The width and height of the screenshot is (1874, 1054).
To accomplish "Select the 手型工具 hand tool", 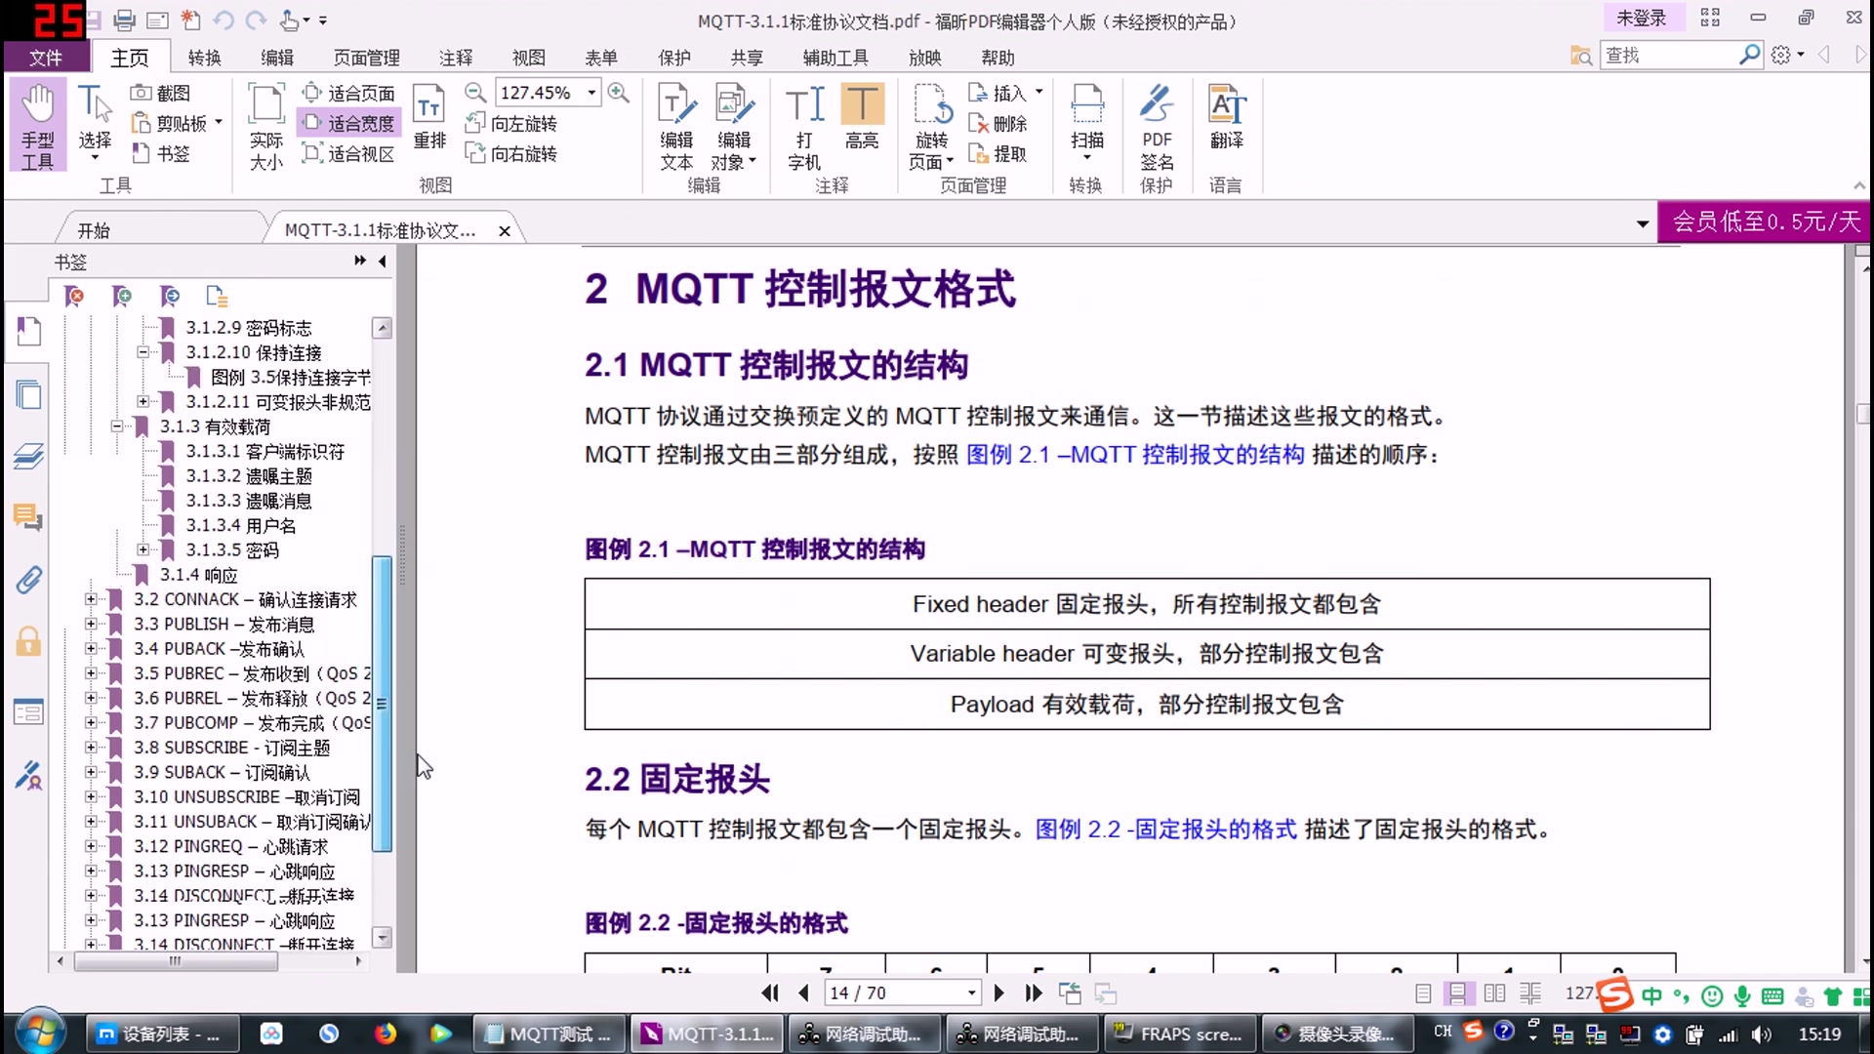I will coord(37,125).
